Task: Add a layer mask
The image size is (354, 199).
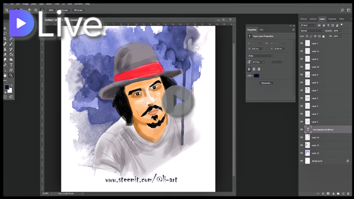Action: point(328,193)
